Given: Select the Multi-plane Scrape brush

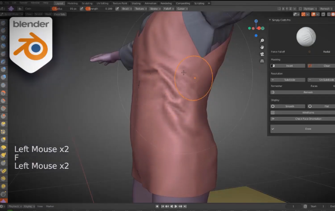Looking at the screenshot, I should point(3,124).
